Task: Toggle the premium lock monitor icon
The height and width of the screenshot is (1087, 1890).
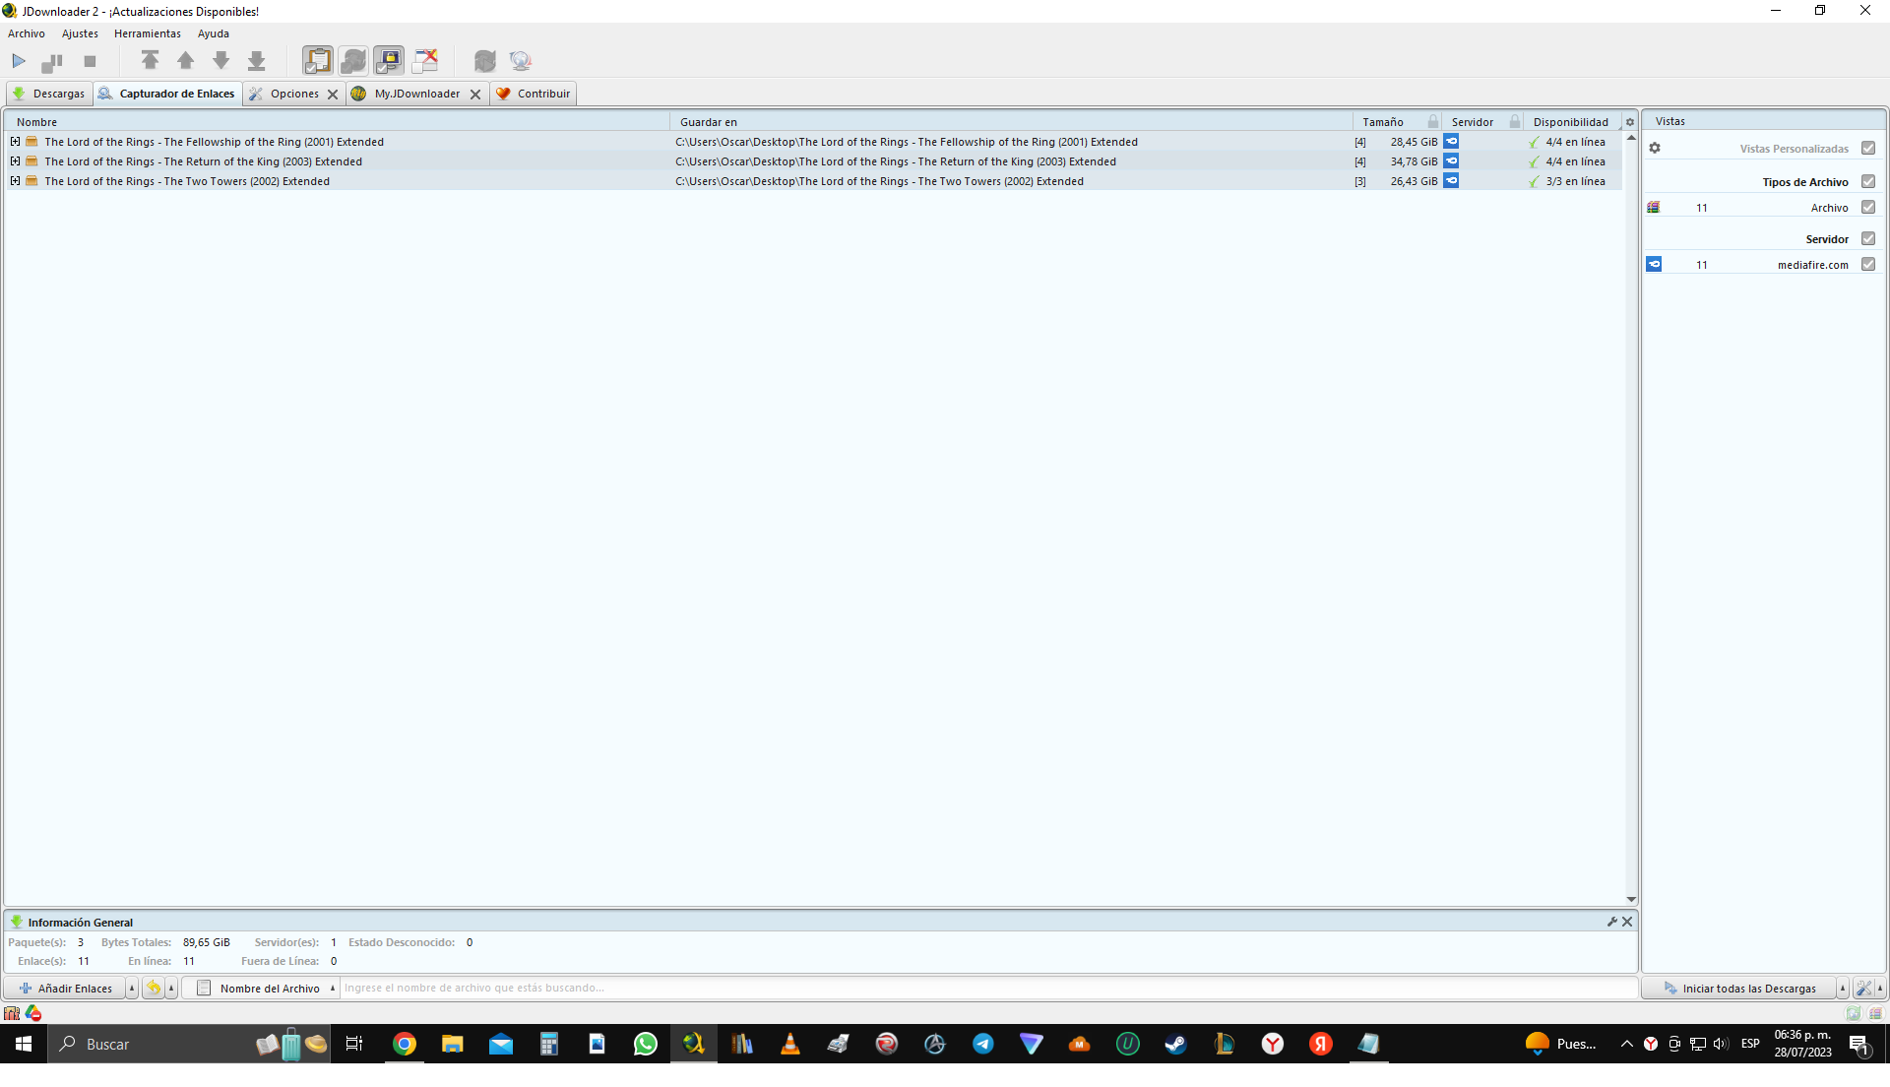Action: (x=389, y=61)
